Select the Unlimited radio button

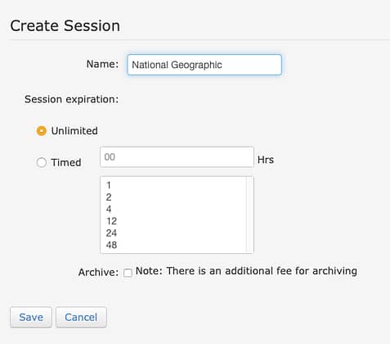pos(42,131)
